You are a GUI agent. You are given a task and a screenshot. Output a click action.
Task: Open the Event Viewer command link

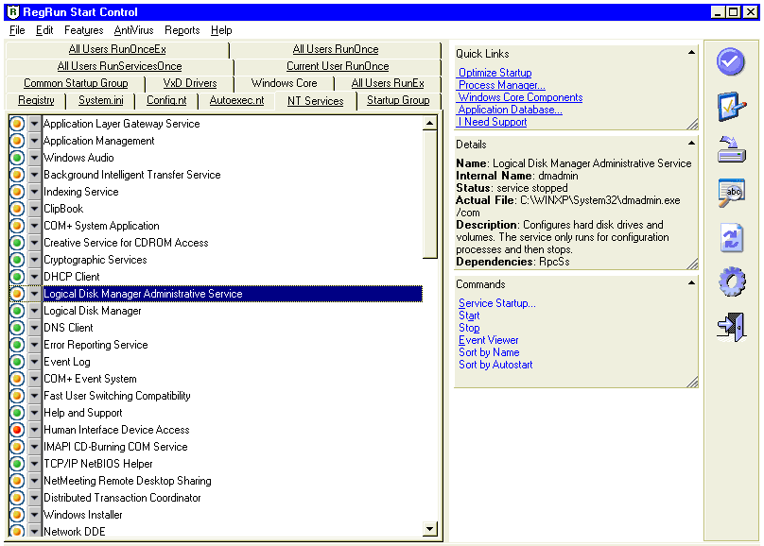coord(488,340)
